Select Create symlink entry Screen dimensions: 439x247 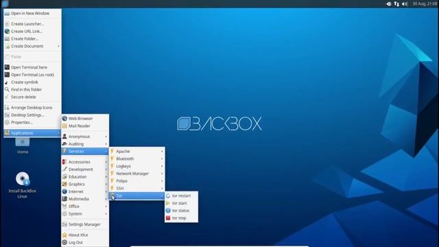32,82
